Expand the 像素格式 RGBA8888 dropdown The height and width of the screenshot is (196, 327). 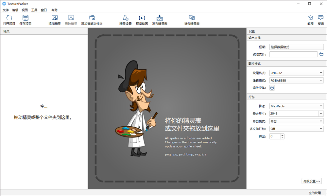click(x=296, y=80)
